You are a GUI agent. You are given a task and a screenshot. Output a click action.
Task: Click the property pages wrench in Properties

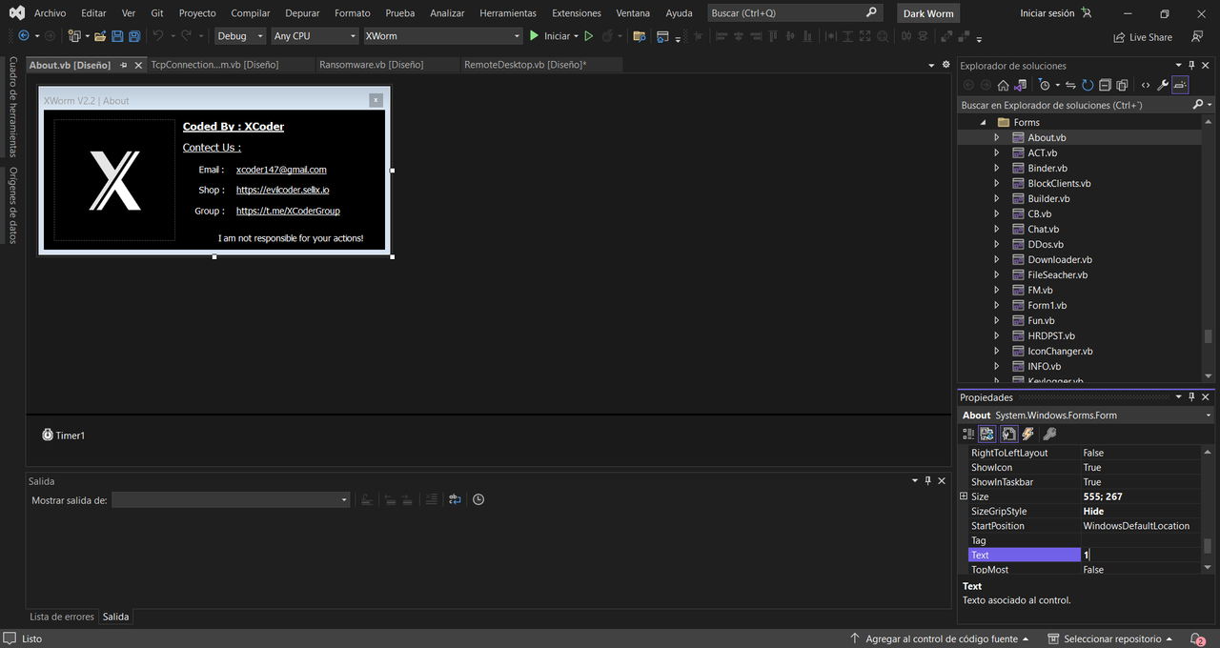click(x=1049, y=434)
